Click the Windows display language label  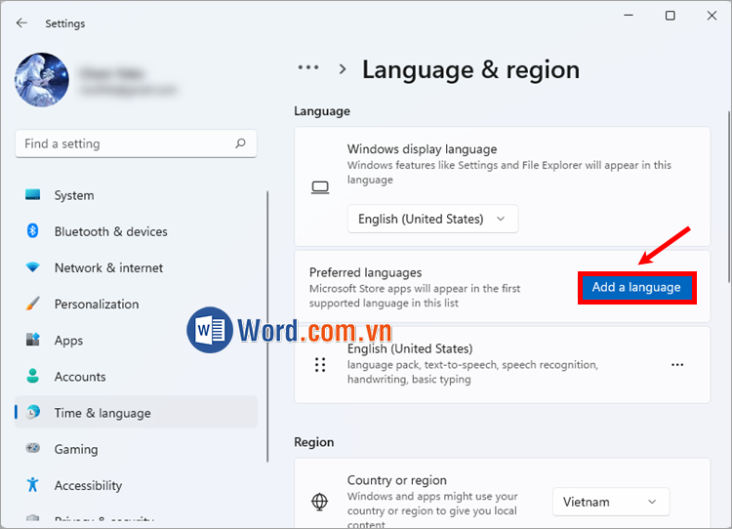click(x=422, y=149)
